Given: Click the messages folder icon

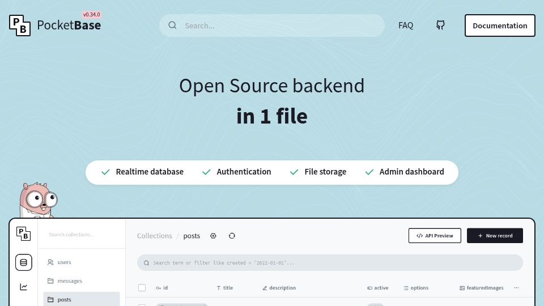Looking at the screenshot, I should coord(50,280).
